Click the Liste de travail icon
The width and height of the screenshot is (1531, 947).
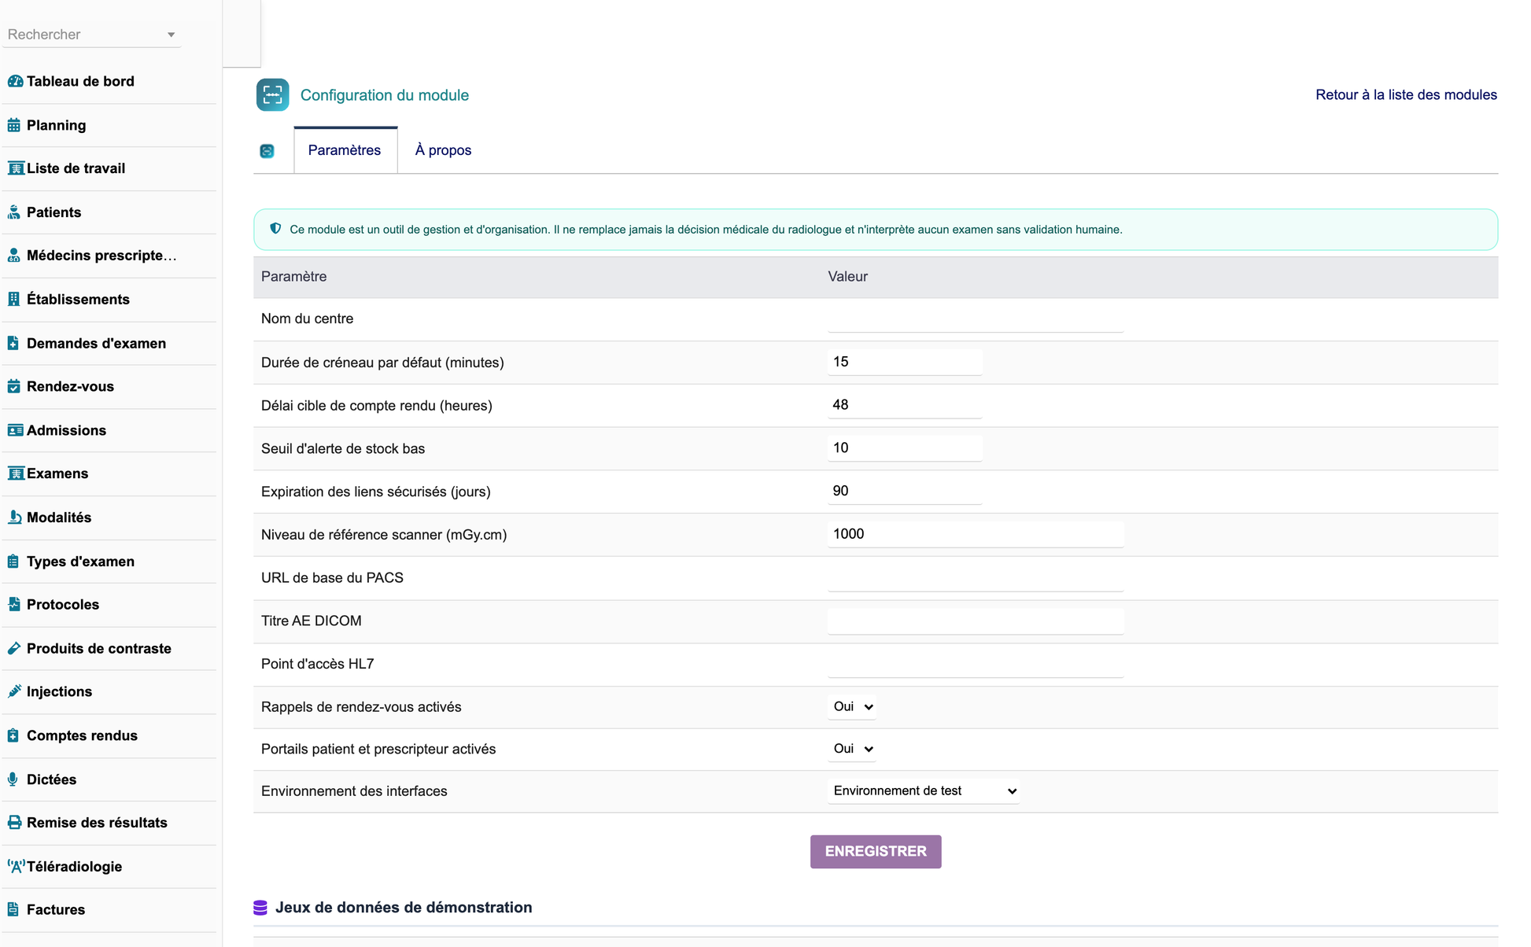pyautogui.click(x=16, y=168)
